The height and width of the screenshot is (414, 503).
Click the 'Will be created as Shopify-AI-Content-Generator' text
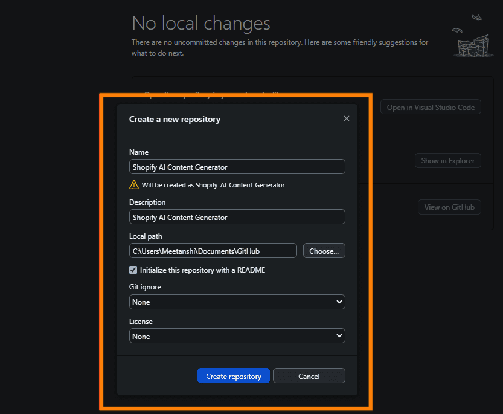click(213, 185)
